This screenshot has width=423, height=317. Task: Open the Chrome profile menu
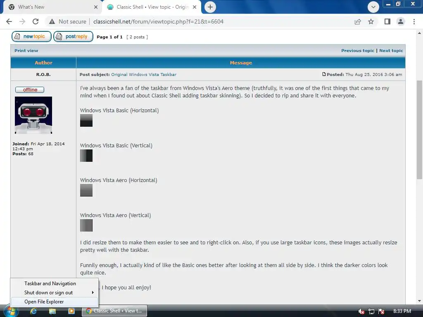point(401,21)
